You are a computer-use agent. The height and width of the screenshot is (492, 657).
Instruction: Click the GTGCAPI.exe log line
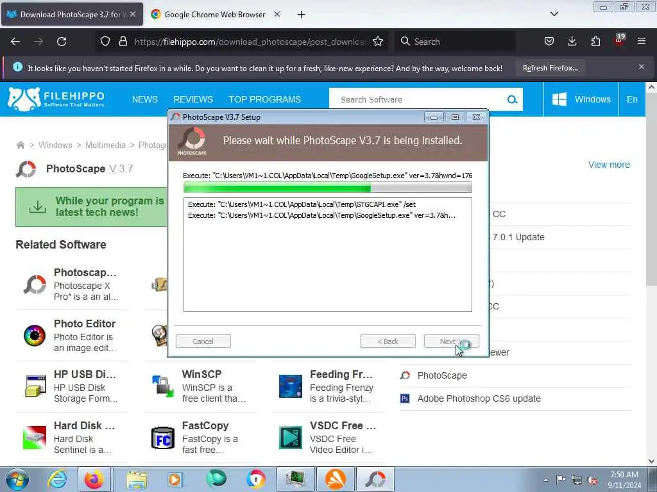point(302,204)
